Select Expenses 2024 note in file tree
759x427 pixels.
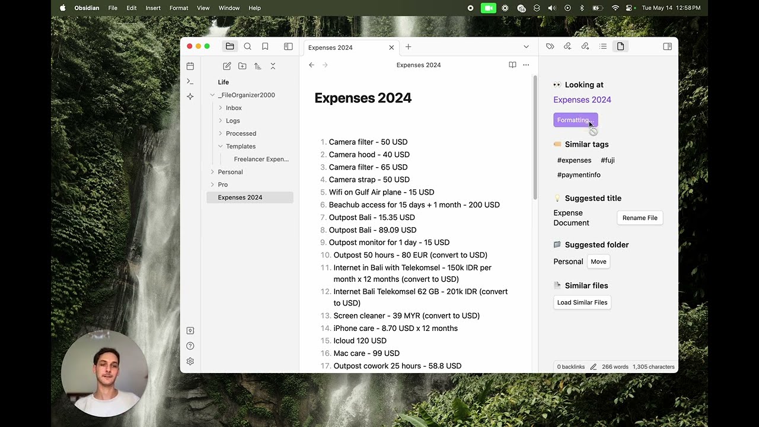[x=250, y=197]
